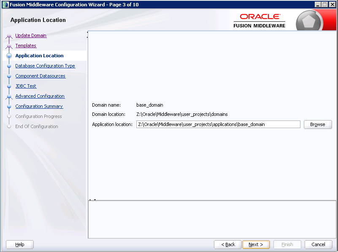Viewport: 338px width, 252px height.
Task: Click the Application location label
Action: click(112, 124)
